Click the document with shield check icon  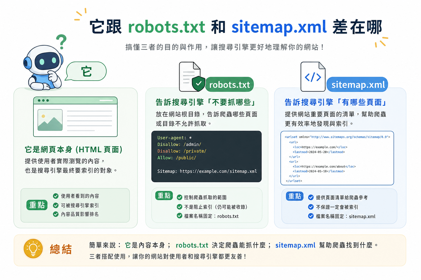(x=192, y=77)
